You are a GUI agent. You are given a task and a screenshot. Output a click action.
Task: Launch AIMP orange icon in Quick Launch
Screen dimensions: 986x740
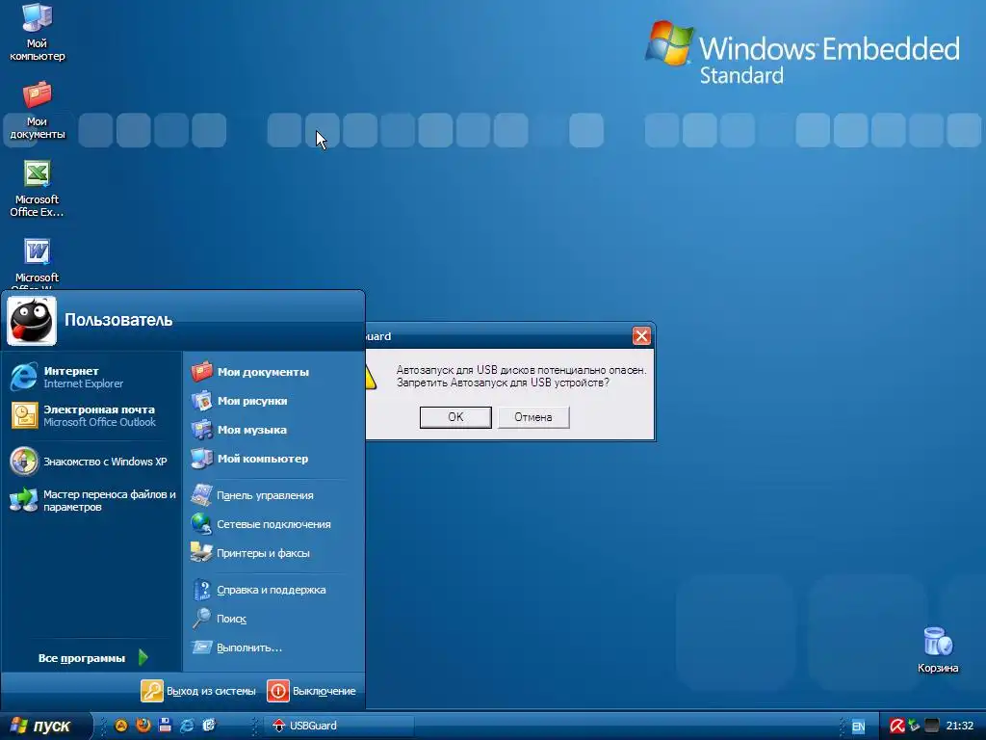(121, 726)
